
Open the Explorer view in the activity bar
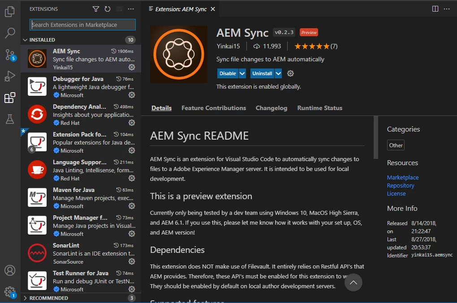[x=9, y=11]
